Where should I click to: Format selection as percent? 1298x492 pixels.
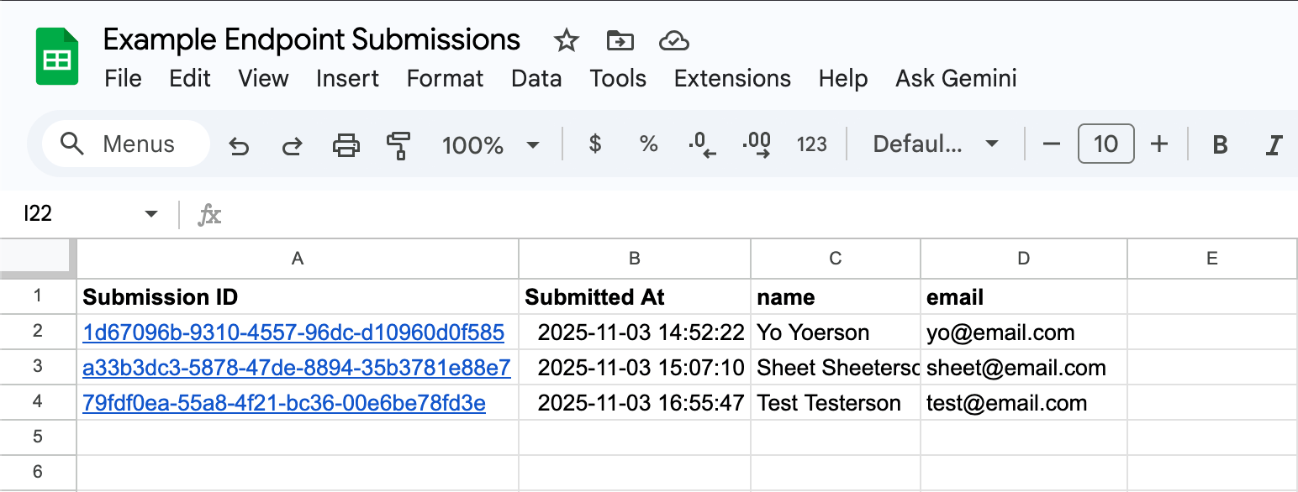point(648,144)
